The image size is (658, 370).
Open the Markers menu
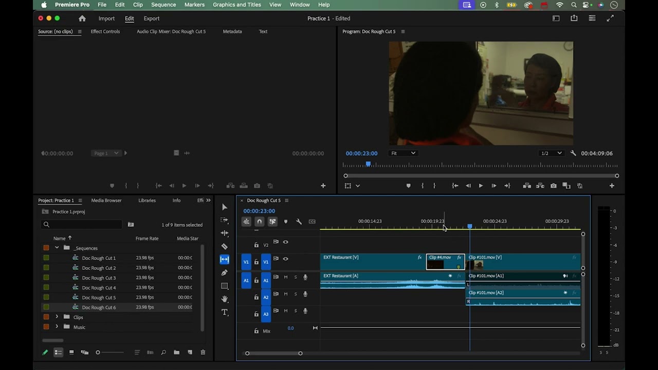coord(194,5)
